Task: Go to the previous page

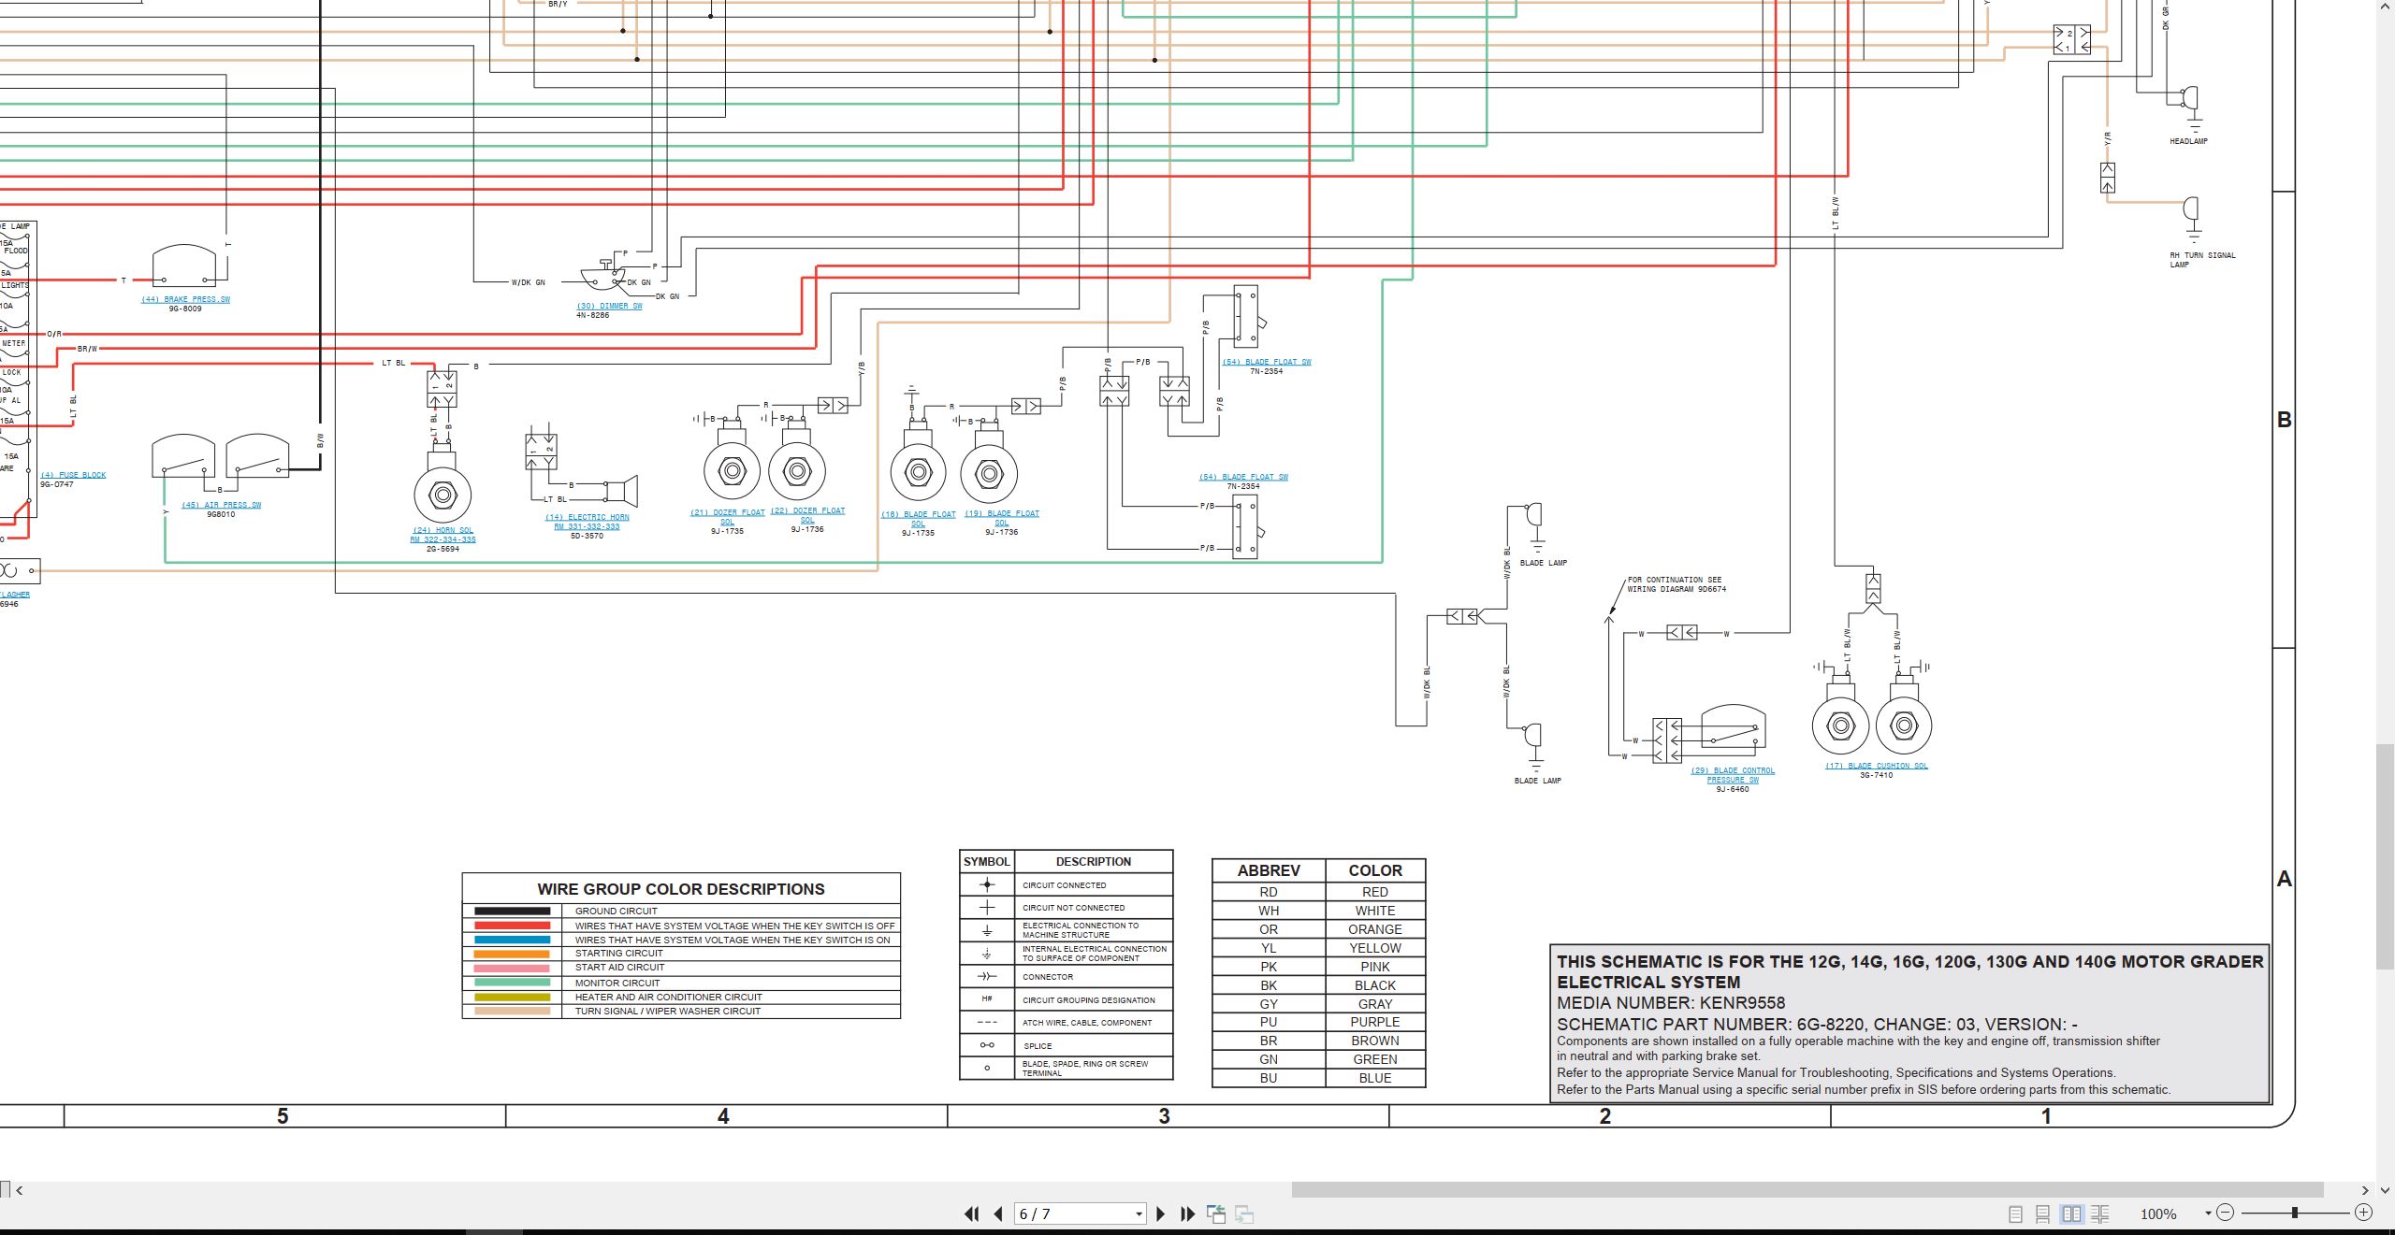Action: point(998,1213)
